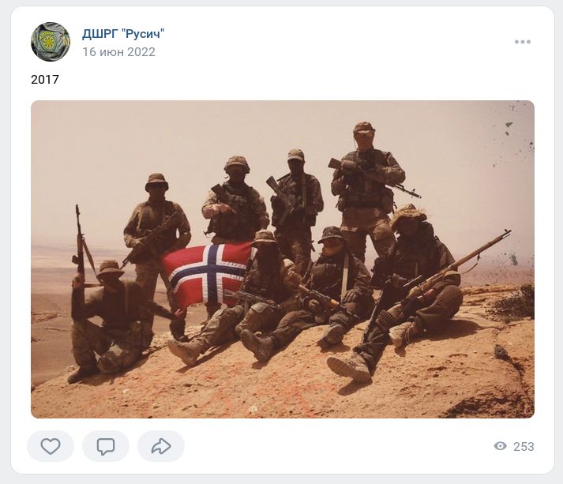Share the post using the arrow icon
Image resolution: width=563 pixels, height=484 pixels.
(161, 446)
